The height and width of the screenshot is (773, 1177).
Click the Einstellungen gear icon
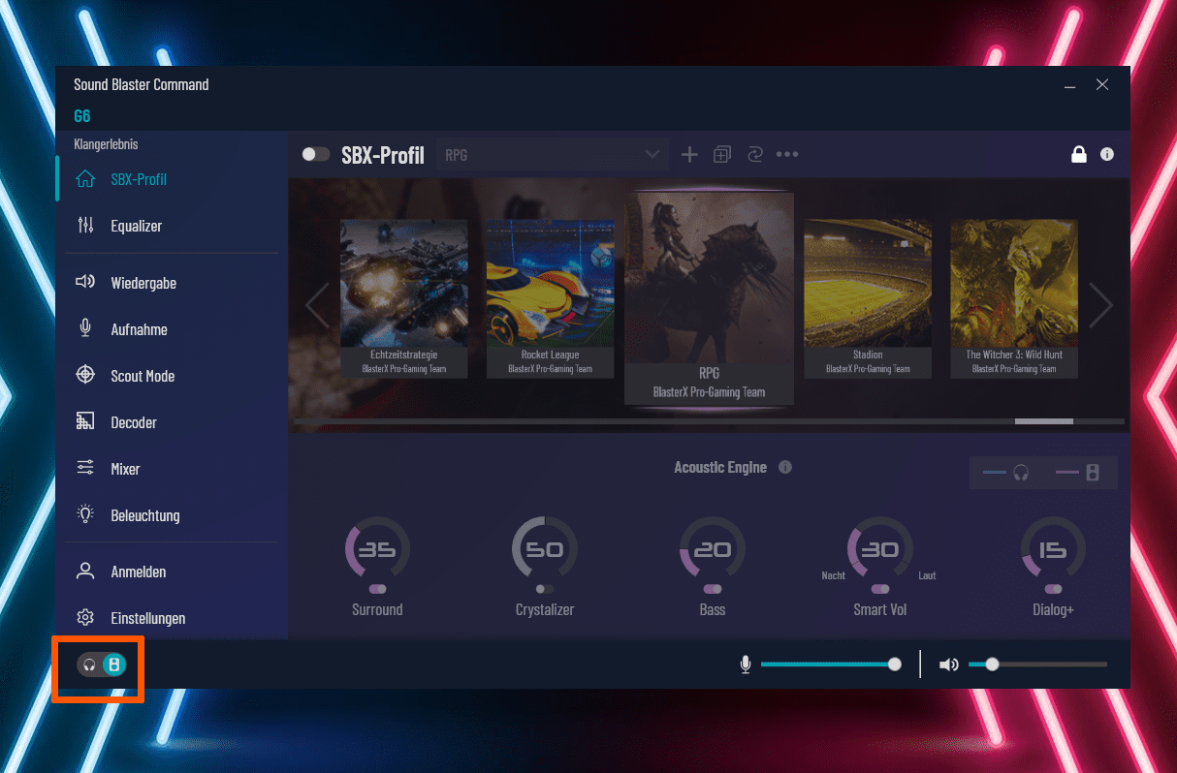(85, 618)
